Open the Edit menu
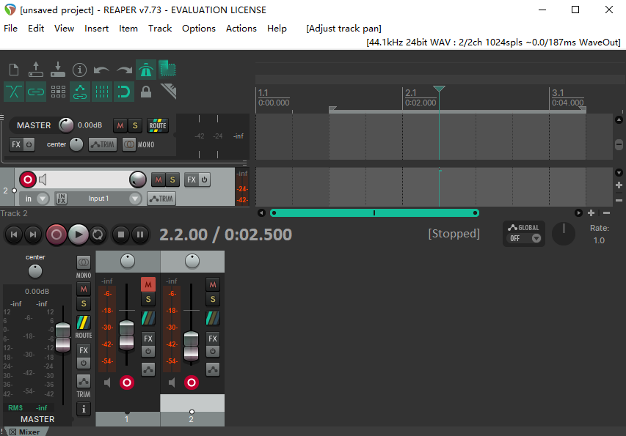 pos(36,29)
